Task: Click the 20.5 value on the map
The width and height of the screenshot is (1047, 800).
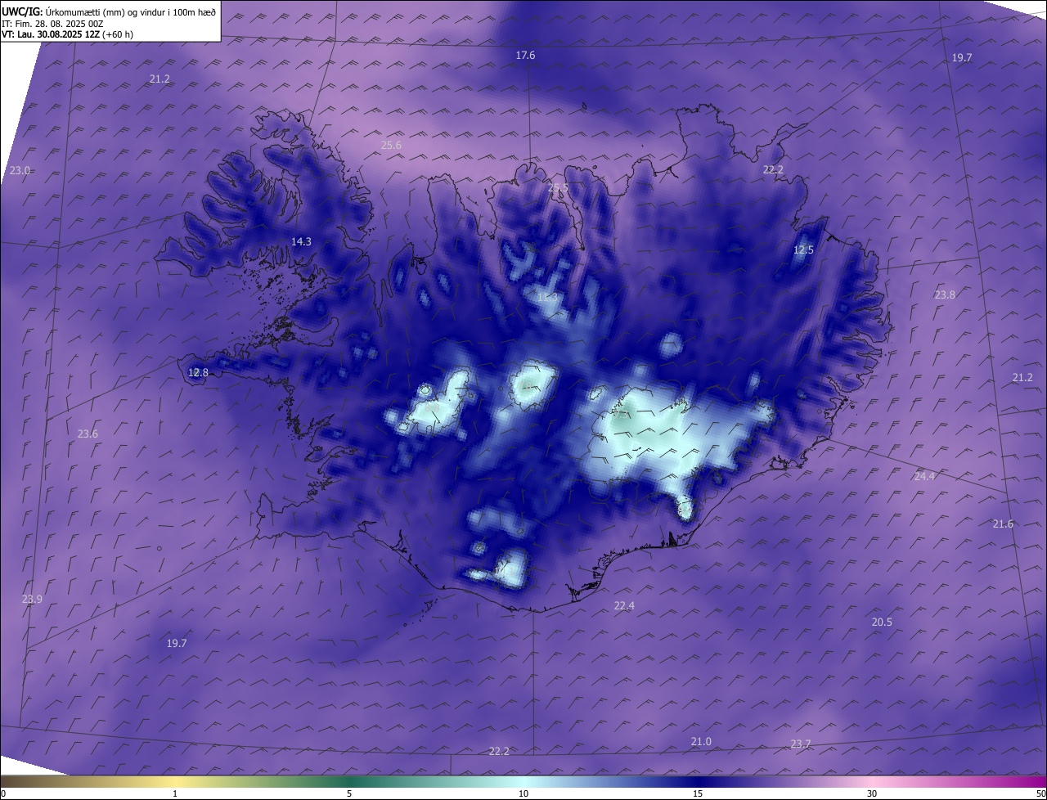Action: pyautogui.click(x=882, y=622)
